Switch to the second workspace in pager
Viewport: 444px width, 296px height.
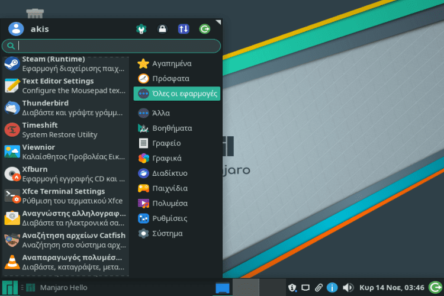246,288
